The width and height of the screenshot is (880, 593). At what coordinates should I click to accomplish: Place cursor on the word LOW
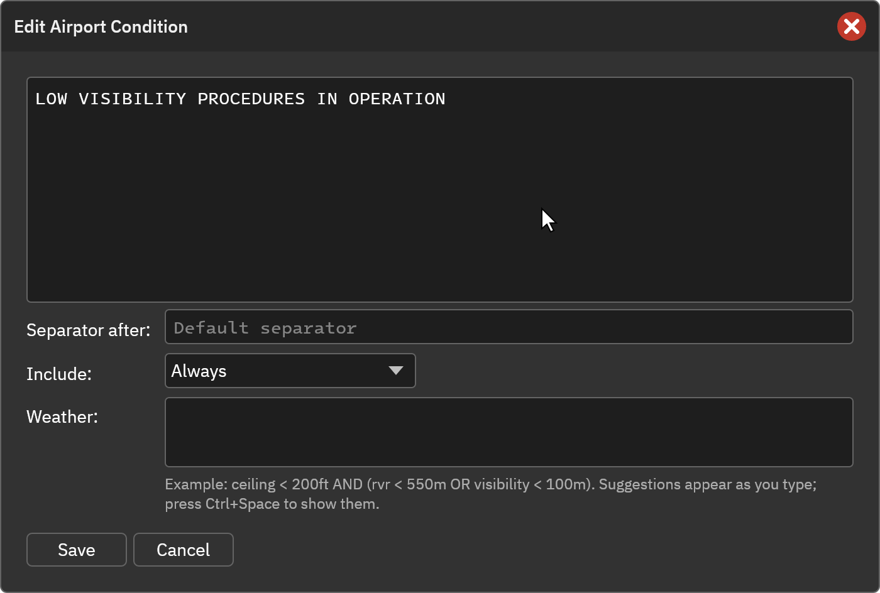click(52, 99)
